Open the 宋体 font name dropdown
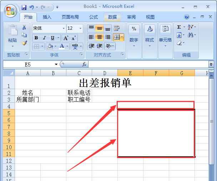Screen dimensions: 217x181 point(64,28)
